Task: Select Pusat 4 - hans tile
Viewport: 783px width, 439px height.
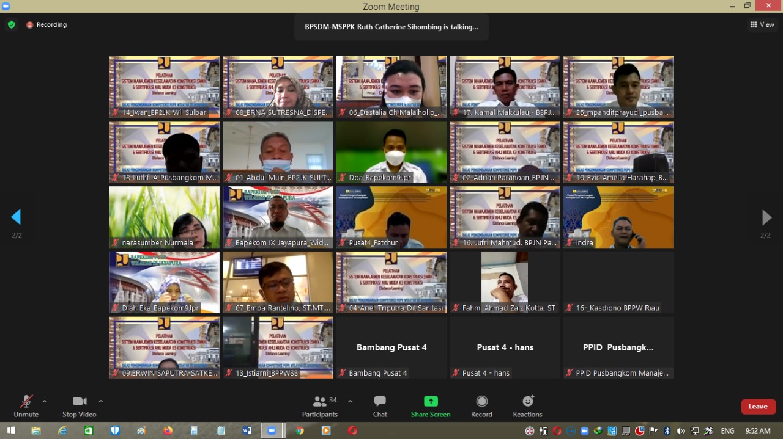Action: [505, 347]
